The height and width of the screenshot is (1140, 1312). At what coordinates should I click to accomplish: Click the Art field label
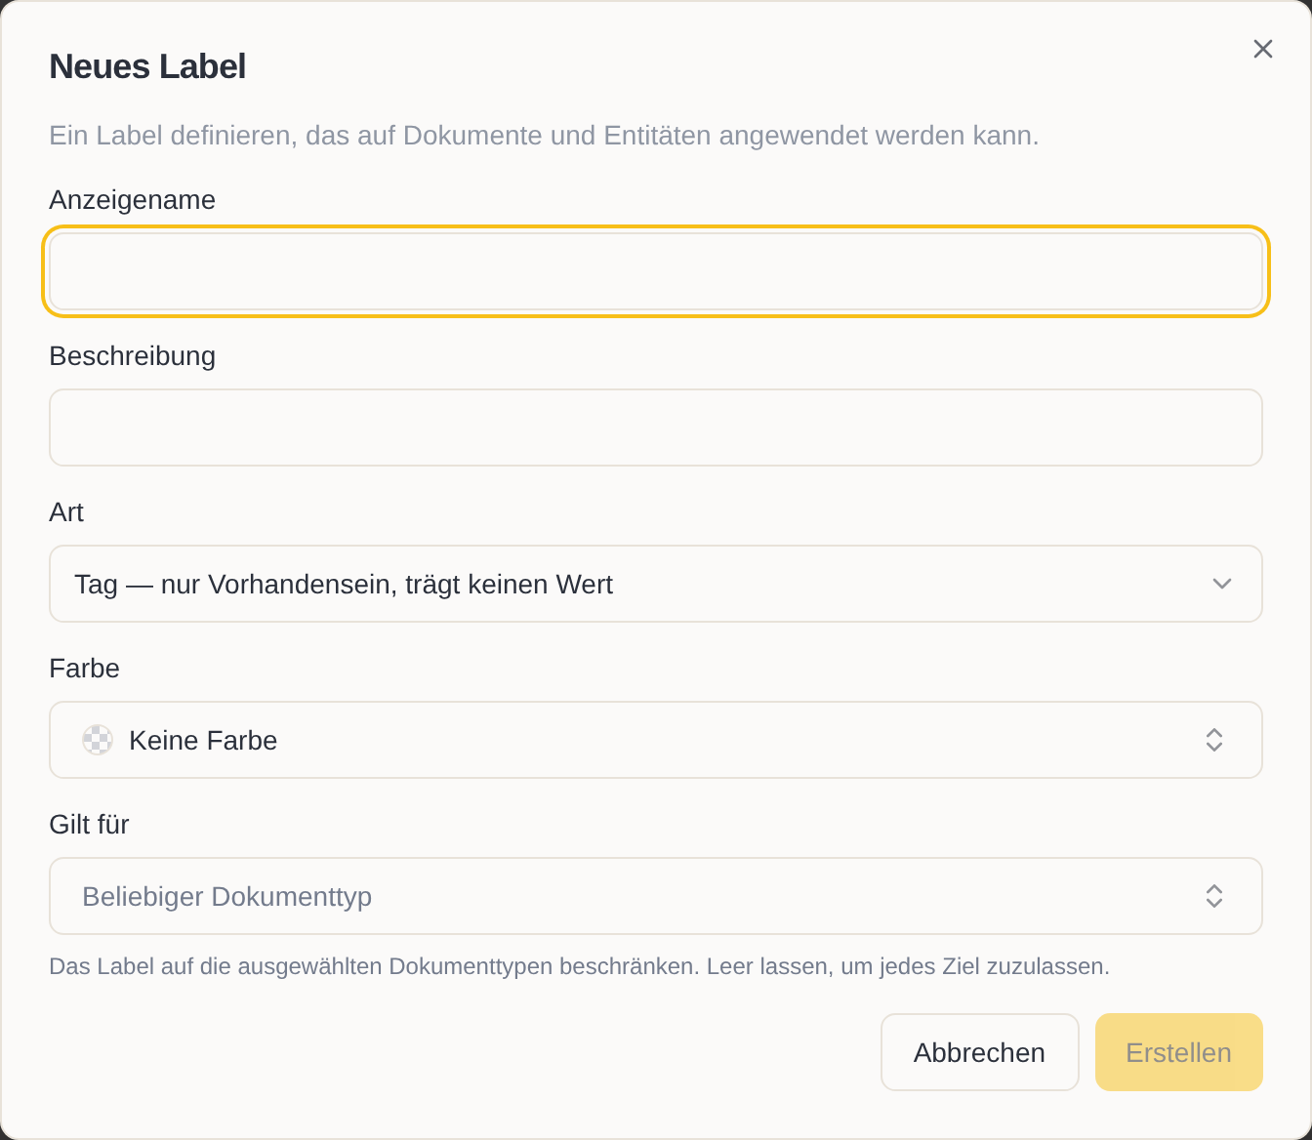click(x=66, y=511)
